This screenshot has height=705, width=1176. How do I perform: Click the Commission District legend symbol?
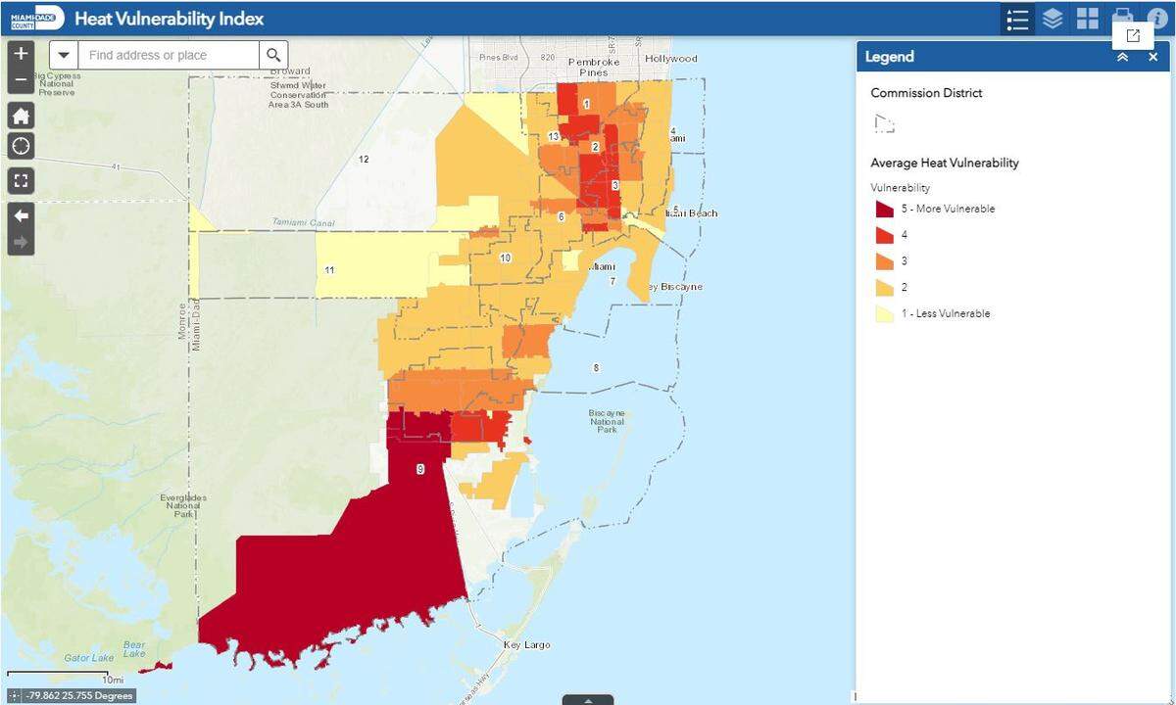[x=884, y=123]
